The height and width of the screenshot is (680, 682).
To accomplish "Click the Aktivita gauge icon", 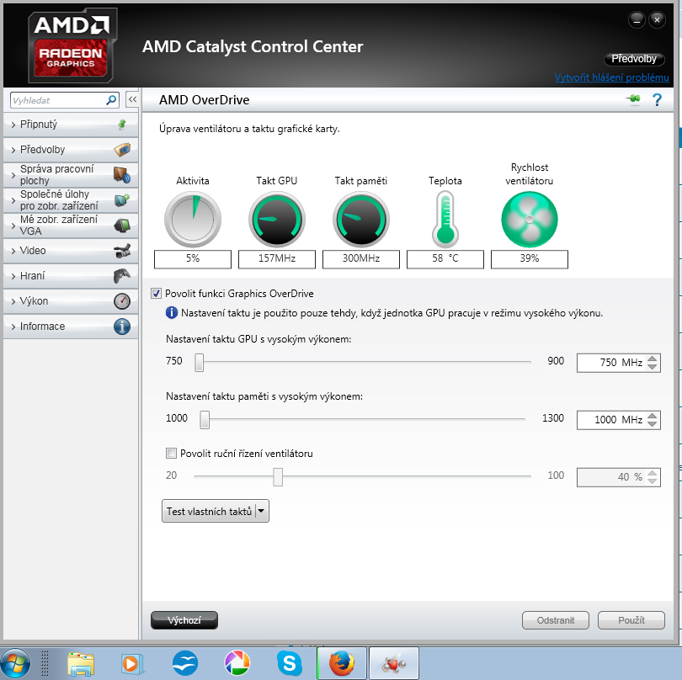I will 193,219.
